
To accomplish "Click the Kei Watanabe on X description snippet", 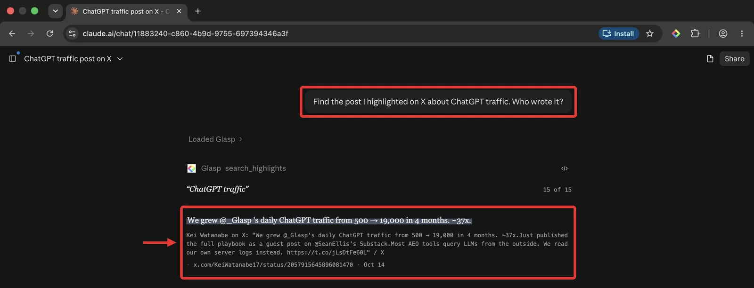I will pyautogui.click(x=377, y=244).
